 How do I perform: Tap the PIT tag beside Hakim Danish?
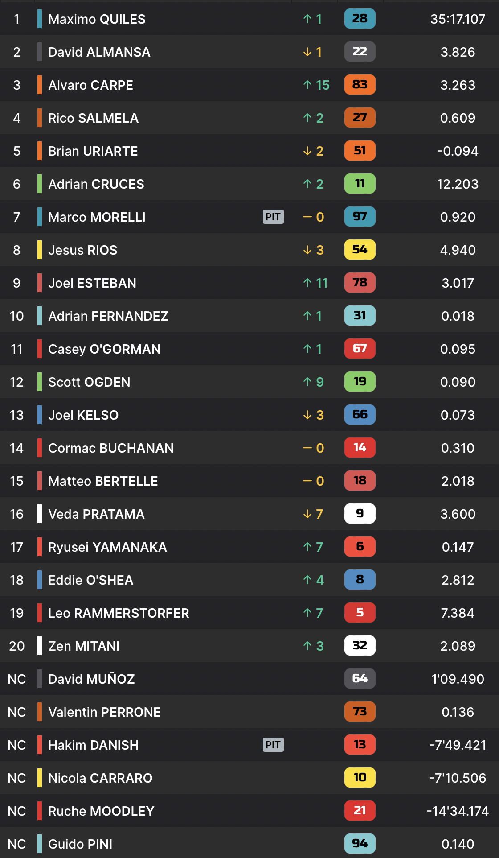273,745
